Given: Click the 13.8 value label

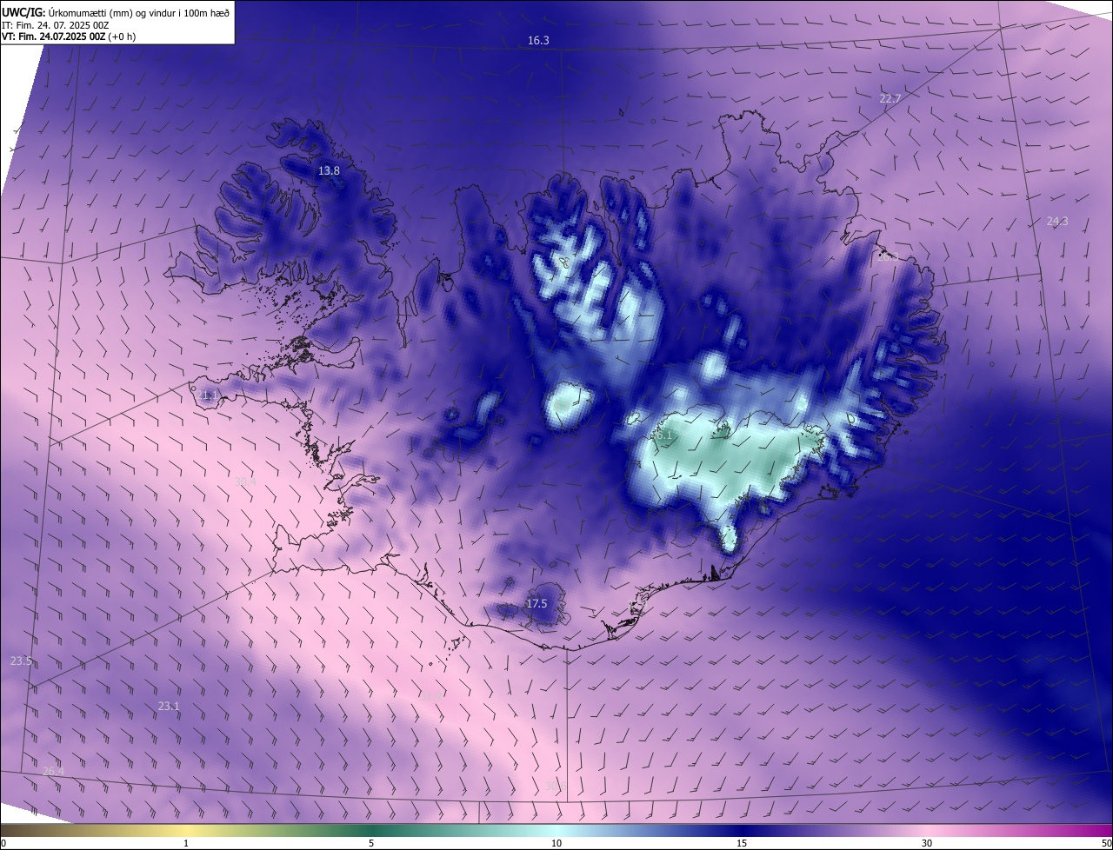Looking at the screenshot, I should pyautogui.click(x=329, y=171).
